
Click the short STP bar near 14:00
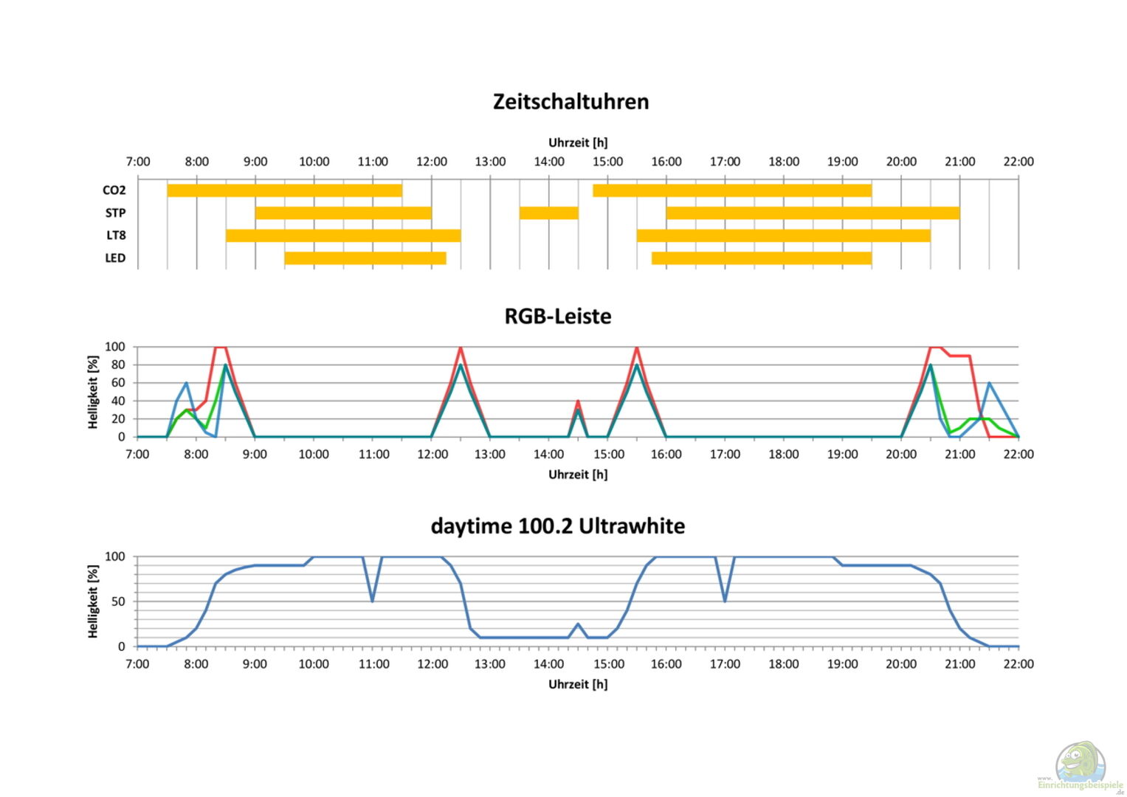[548, 213]
